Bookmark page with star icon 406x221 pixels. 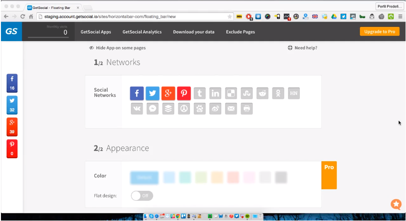pyautogui.click(x=230, y=17)
